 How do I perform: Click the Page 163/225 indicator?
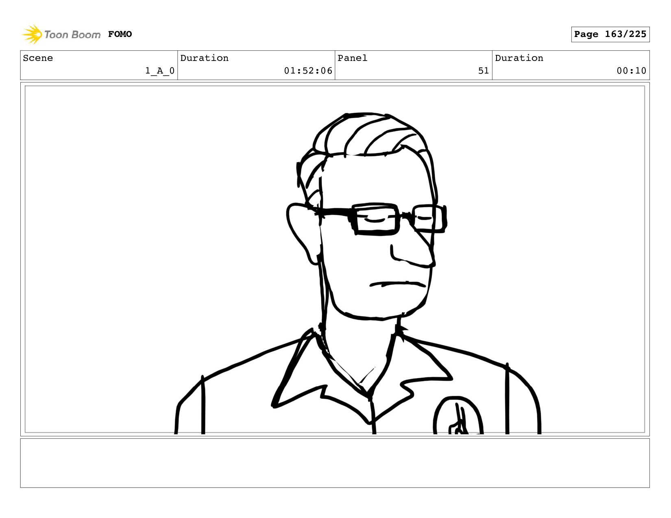[x=610, y=34]
